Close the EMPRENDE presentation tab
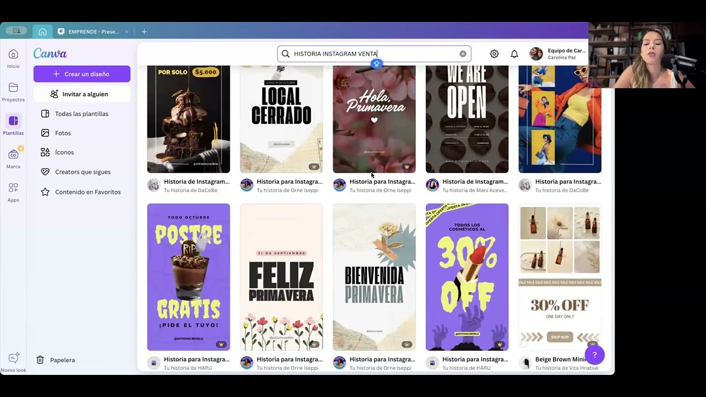This screenshot has width=706, height=397. pos(126,31)
